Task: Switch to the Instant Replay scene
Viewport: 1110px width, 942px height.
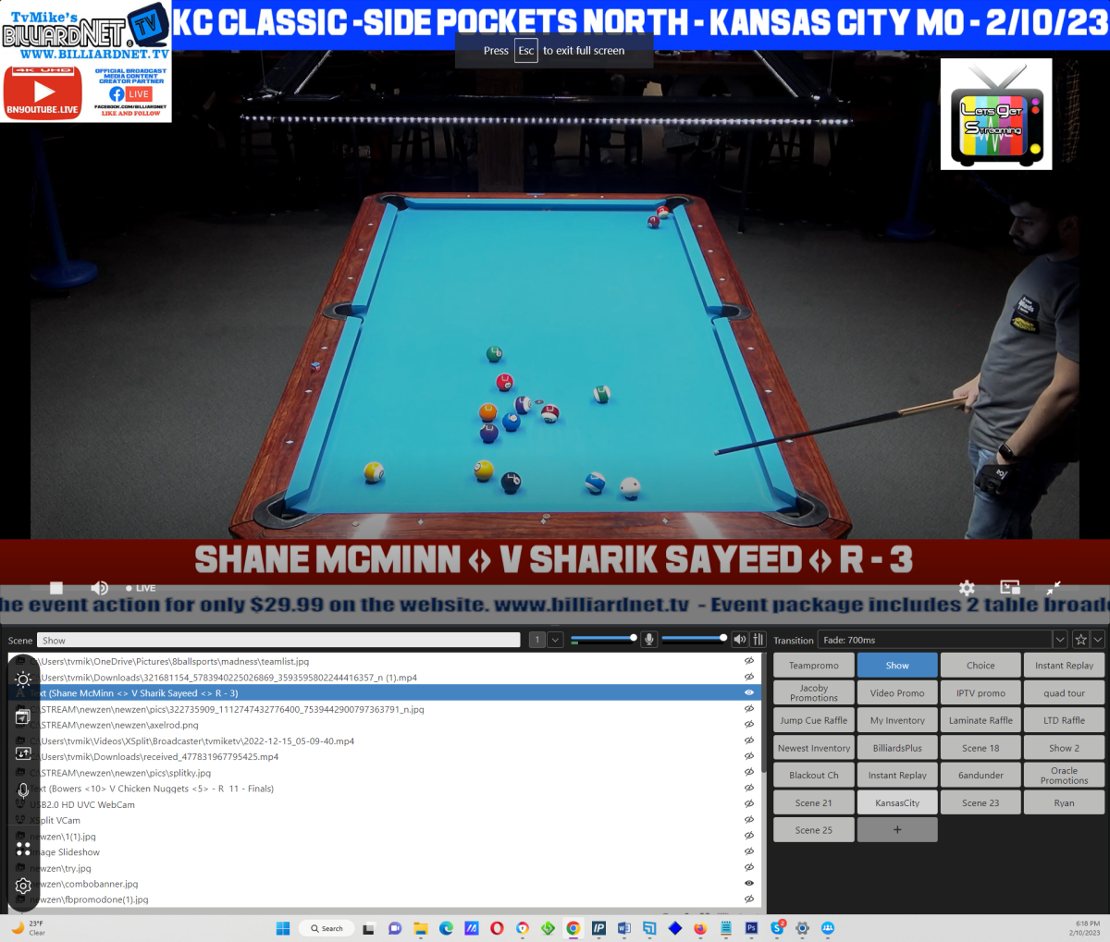Action: [1064, 666]
